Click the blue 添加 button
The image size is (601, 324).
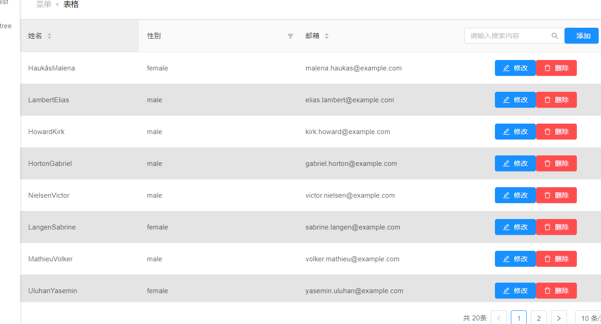581,35
